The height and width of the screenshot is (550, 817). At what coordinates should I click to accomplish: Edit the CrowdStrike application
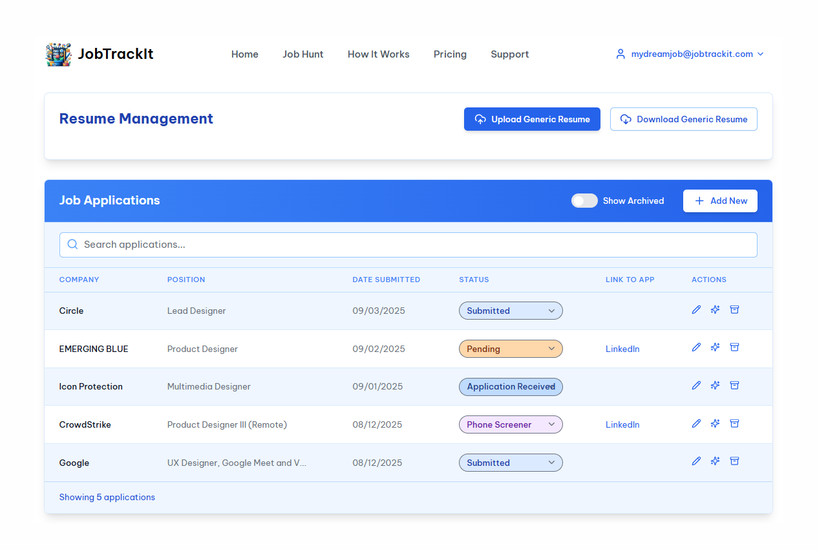click(x=696, y=423)
